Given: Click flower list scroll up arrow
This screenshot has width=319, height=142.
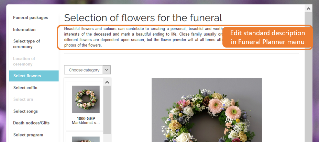Looking at the screenshot, I should 107,82.
